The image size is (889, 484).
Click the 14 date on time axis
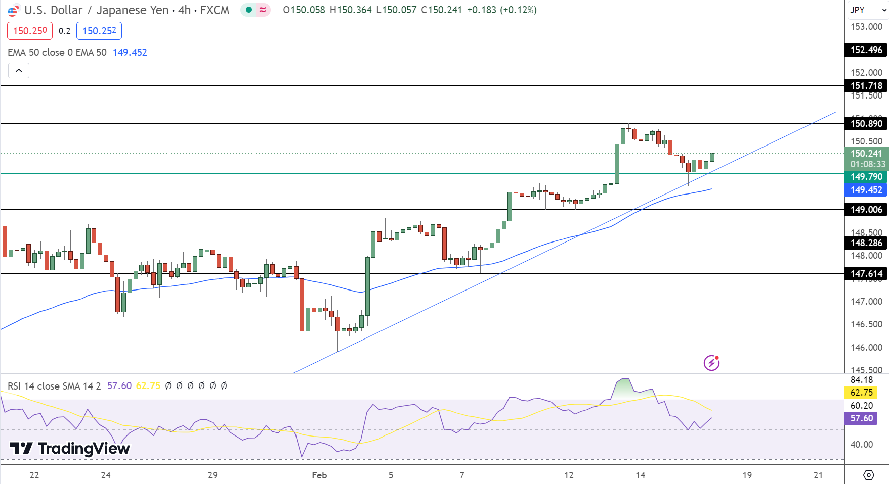pyautogui.click(x=640, y=475)
